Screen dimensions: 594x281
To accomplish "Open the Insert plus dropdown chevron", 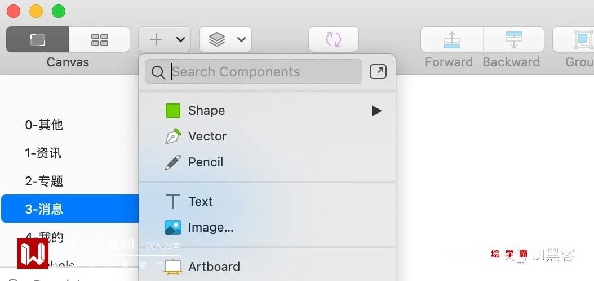I will tap(180, 39).
